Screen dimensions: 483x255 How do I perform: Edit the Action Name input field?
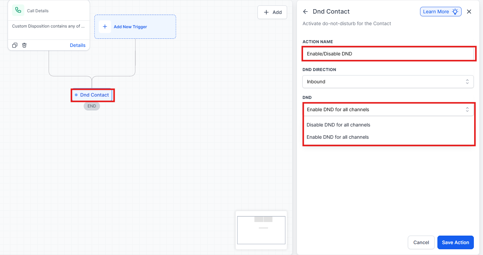point(388,54)
